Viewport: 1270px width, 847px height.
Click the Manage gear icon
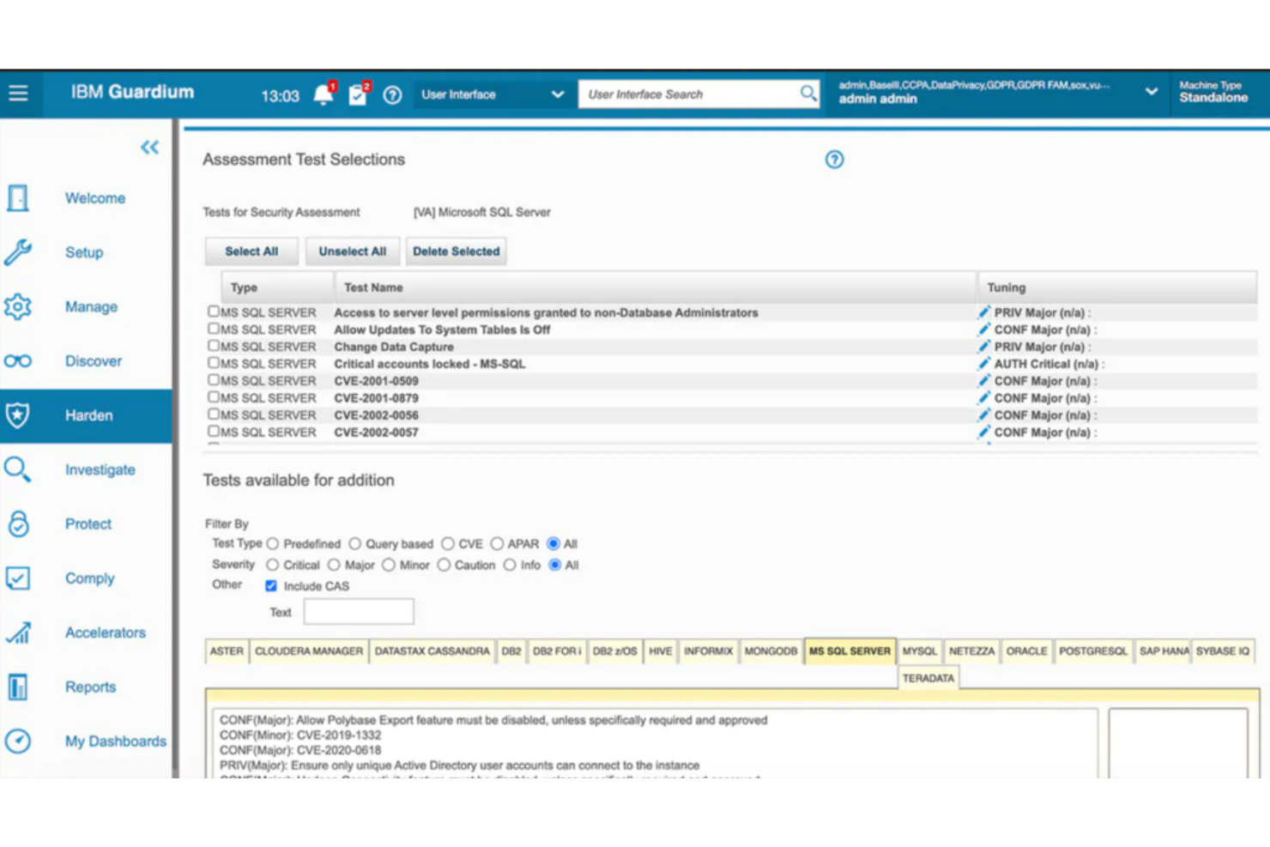pyautogui.click(x=18, y=306)
